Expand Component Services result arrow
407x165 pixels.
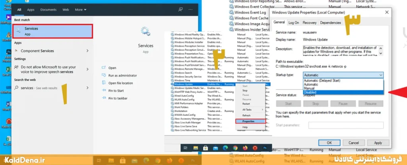coord(87,51)
